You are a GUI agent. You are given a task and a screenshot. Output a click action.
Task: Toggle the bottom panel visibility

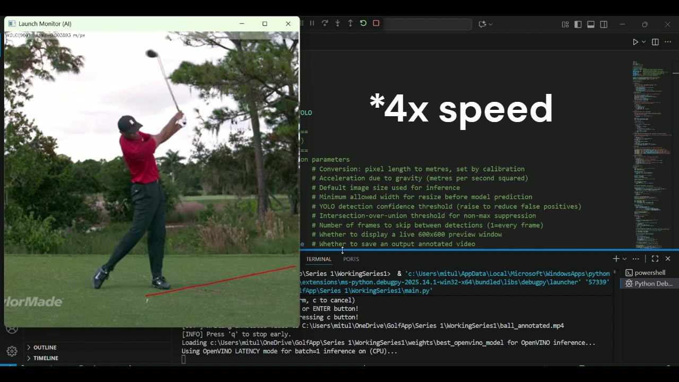pos(591,24)
